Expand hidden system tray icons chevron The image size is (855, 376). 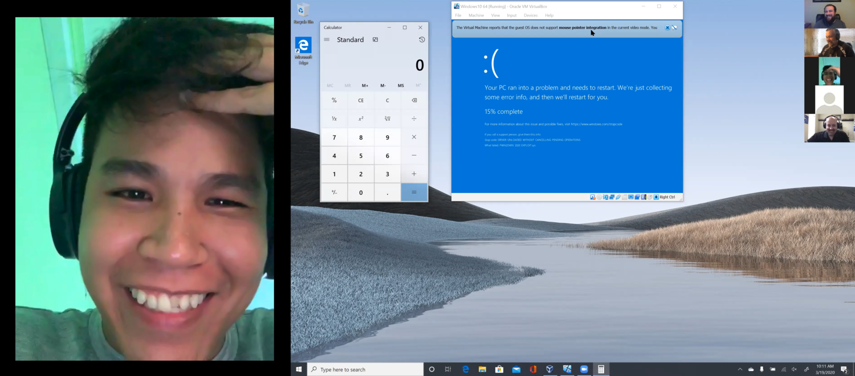coord(741,369)
